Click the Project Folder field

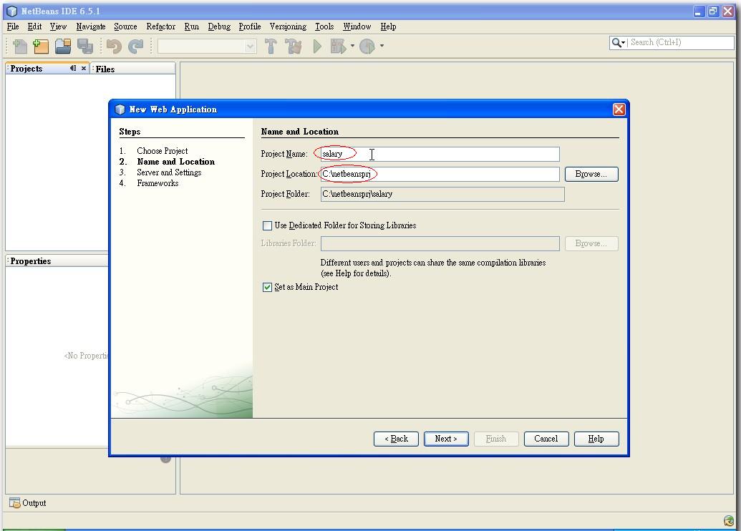point(442,194)
